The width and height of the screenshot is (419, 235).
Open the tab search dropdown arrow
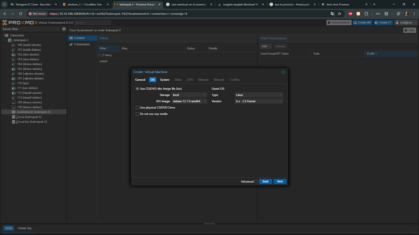click(4, 4)
